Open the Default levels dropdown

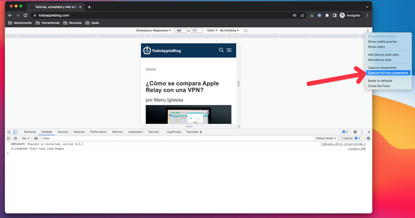[x=326, y=139]
